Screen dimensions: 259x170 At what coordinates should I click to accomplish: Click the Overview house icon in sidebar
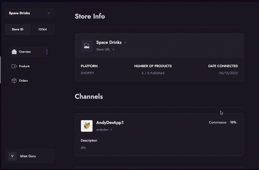click(14, 52)
